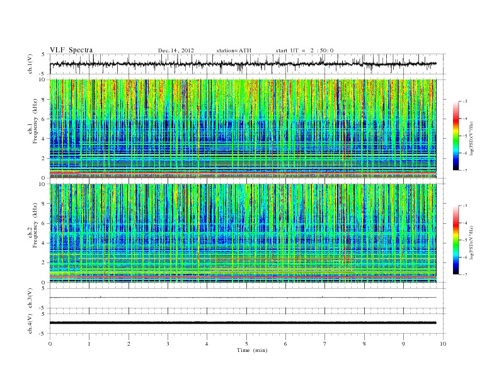Click the ch.1 voltage waveform trace
The height and width of the screenshot is (386, 499).
[x=243, y=64]
